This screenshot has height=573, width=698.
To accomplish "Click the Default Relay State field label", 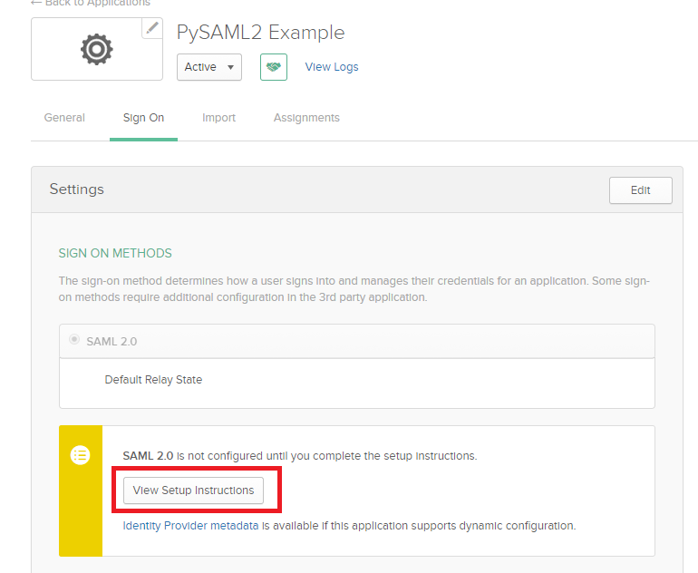I will (153, 380).
